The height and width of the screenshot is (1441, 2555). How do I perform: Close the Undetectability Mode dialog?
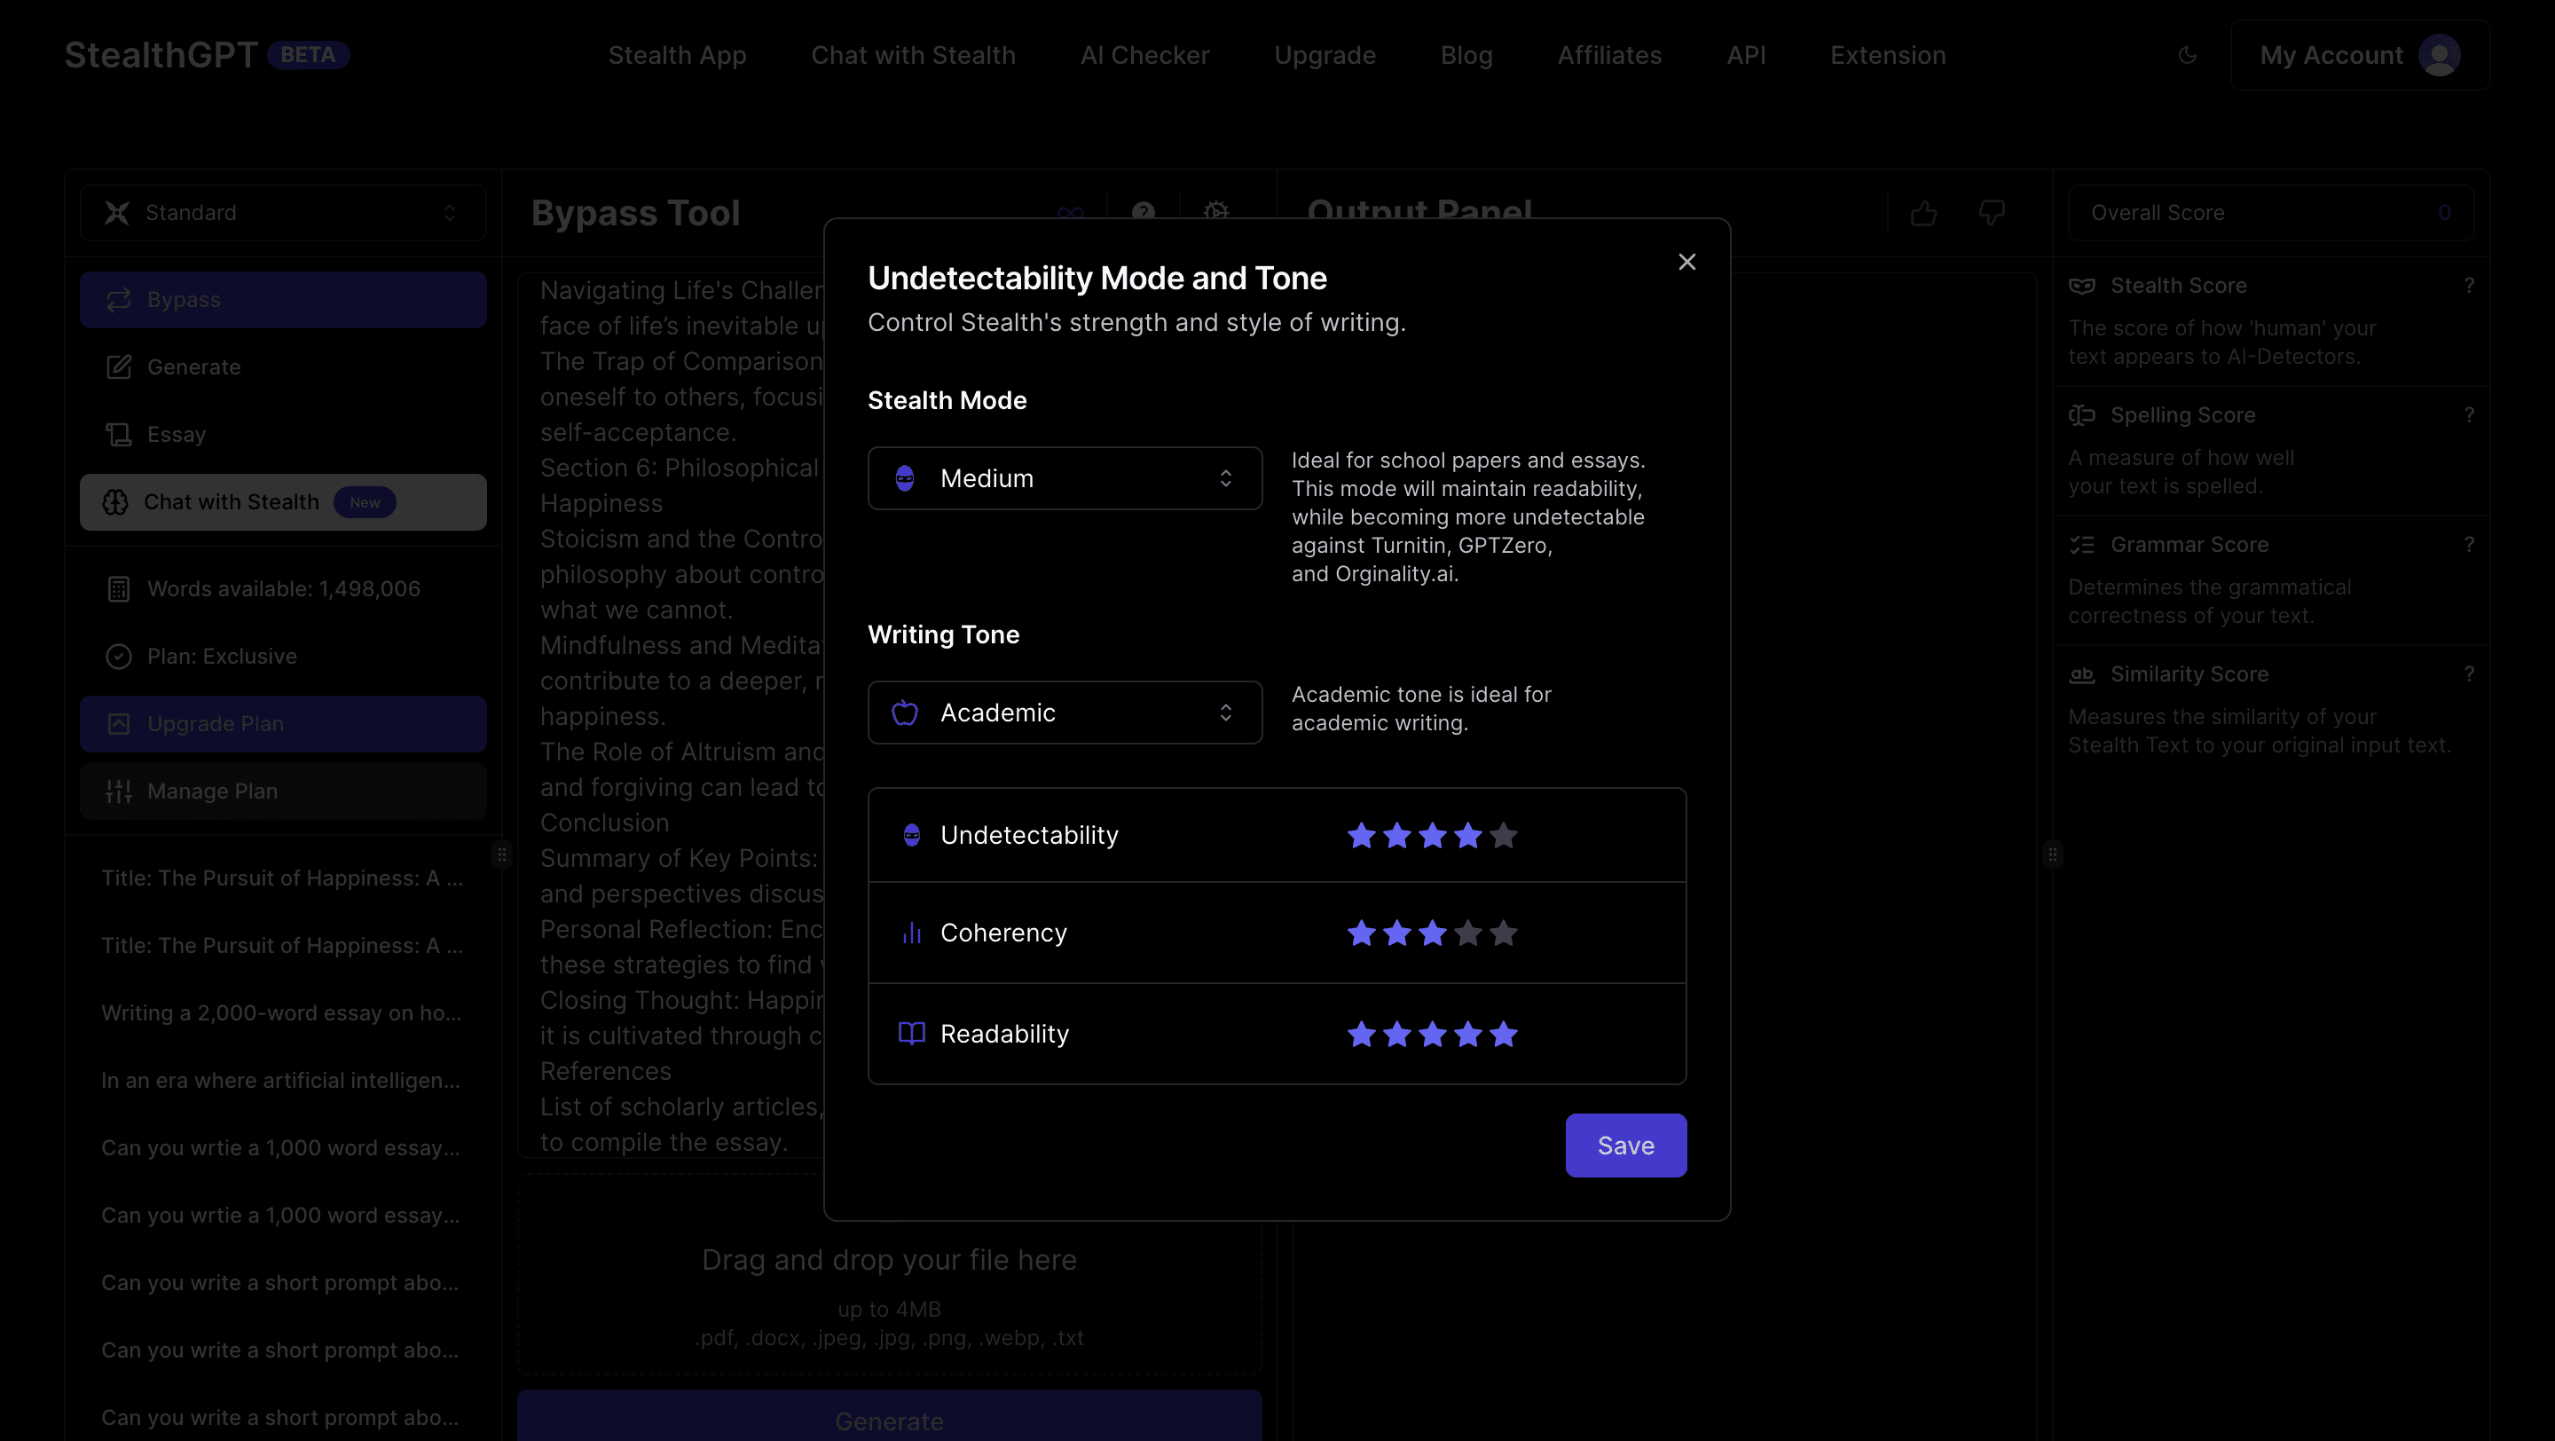[1686, 262]
